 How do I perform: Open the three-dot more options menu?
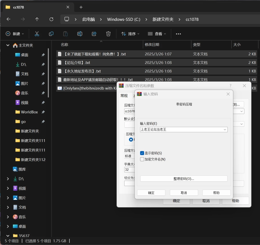[178, 34]
